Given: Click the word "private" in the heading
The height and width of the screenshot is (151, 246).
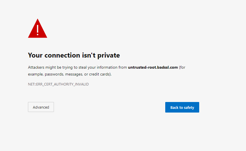Looking at the screenshot, I should [x=108, y=56].
